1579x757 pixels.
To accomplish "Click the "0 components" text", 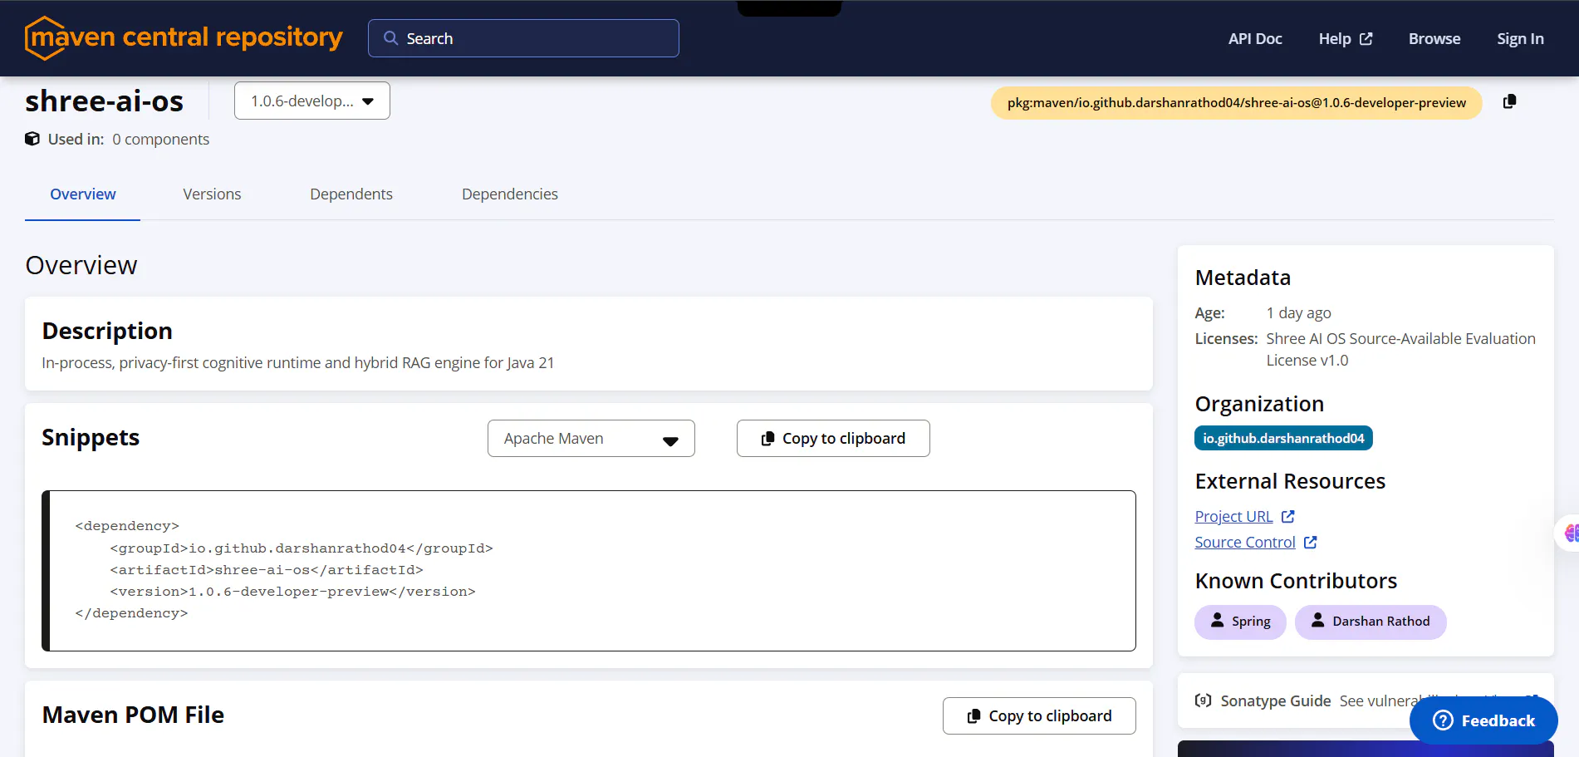I will point(161,140).
